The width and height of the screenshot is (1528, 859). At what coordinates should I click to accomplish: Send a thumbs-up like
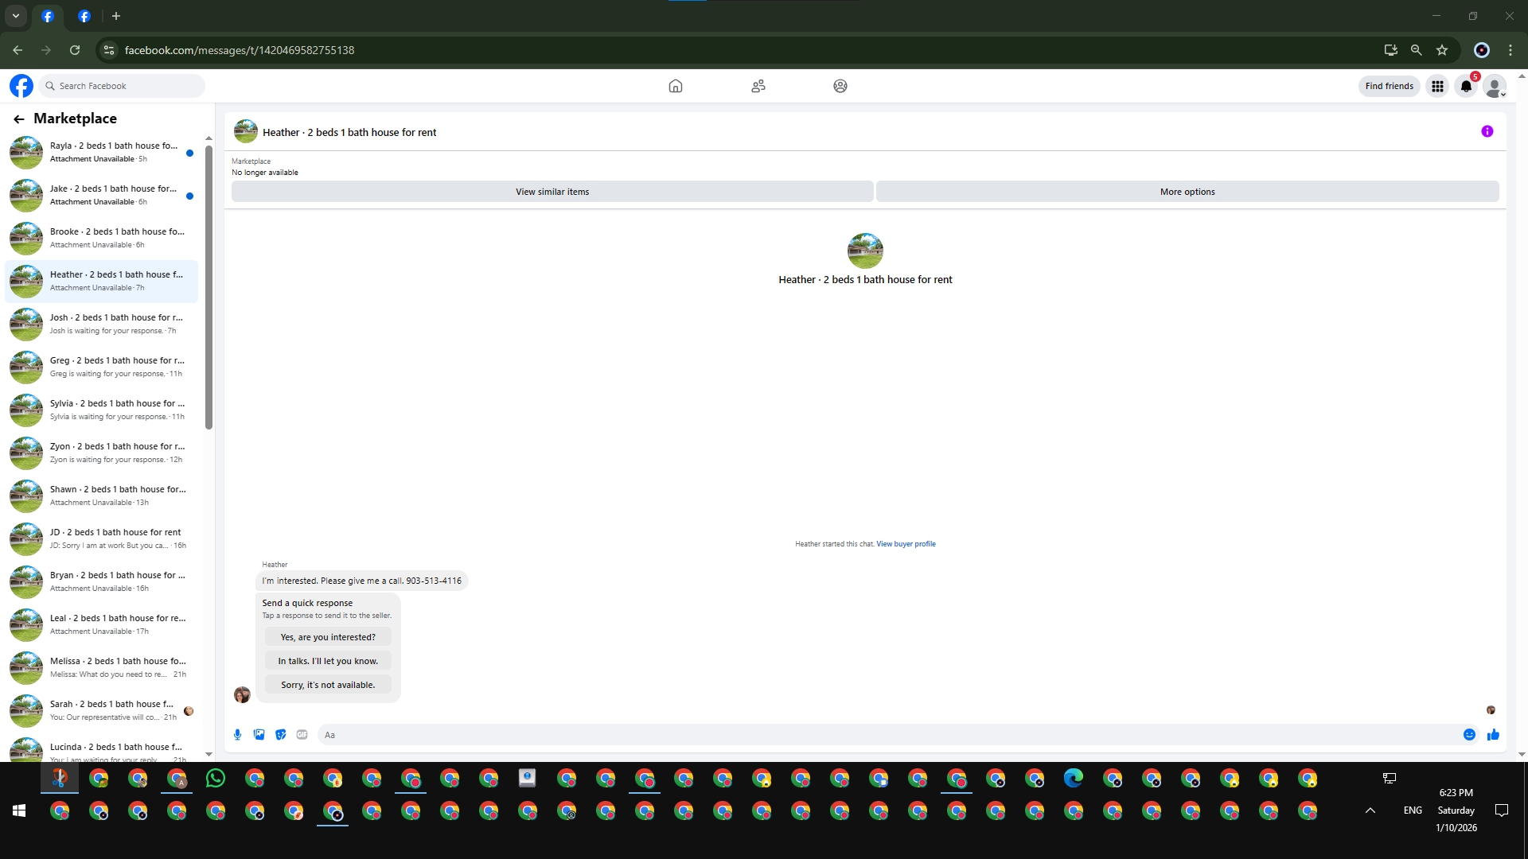[1493, 735]
